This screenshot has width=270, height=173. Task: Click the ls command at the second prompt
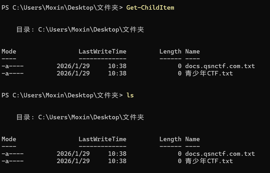[130, 96]
